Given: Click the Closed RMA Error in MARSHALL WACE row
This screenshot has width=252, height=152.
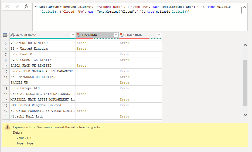Looking at the screenshot, I should 125,99.
